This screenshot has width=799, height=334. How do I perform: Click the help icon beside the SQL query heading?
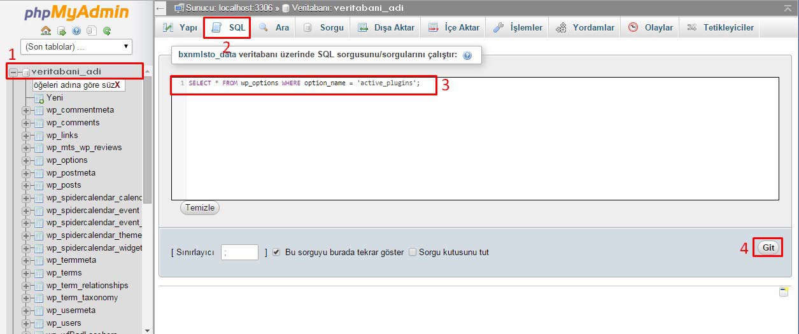(467, 55)
